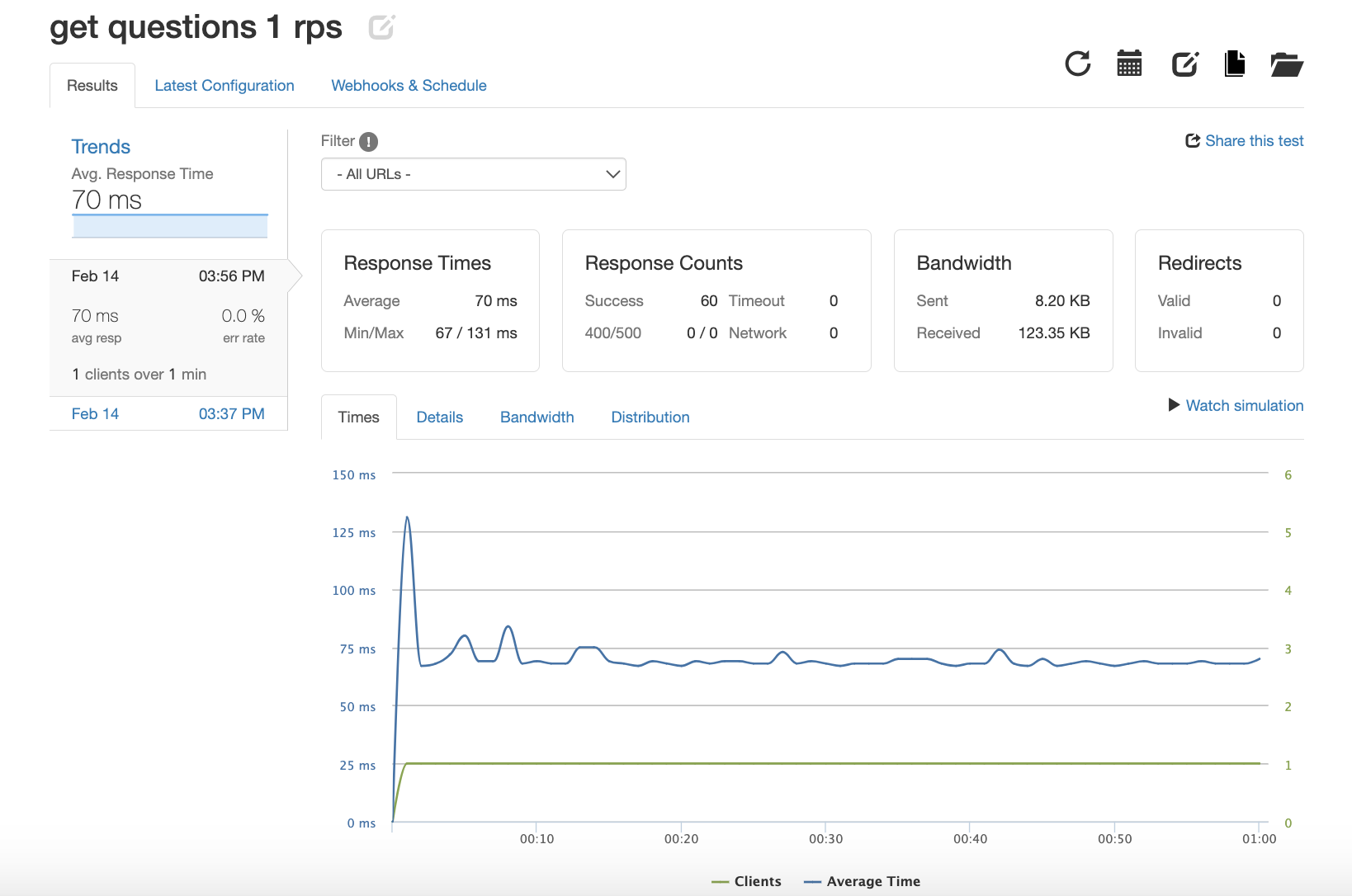This screenshot has height=896, width=1352.
Task: Click the Redirects card heading
Action: point(1199,263)
